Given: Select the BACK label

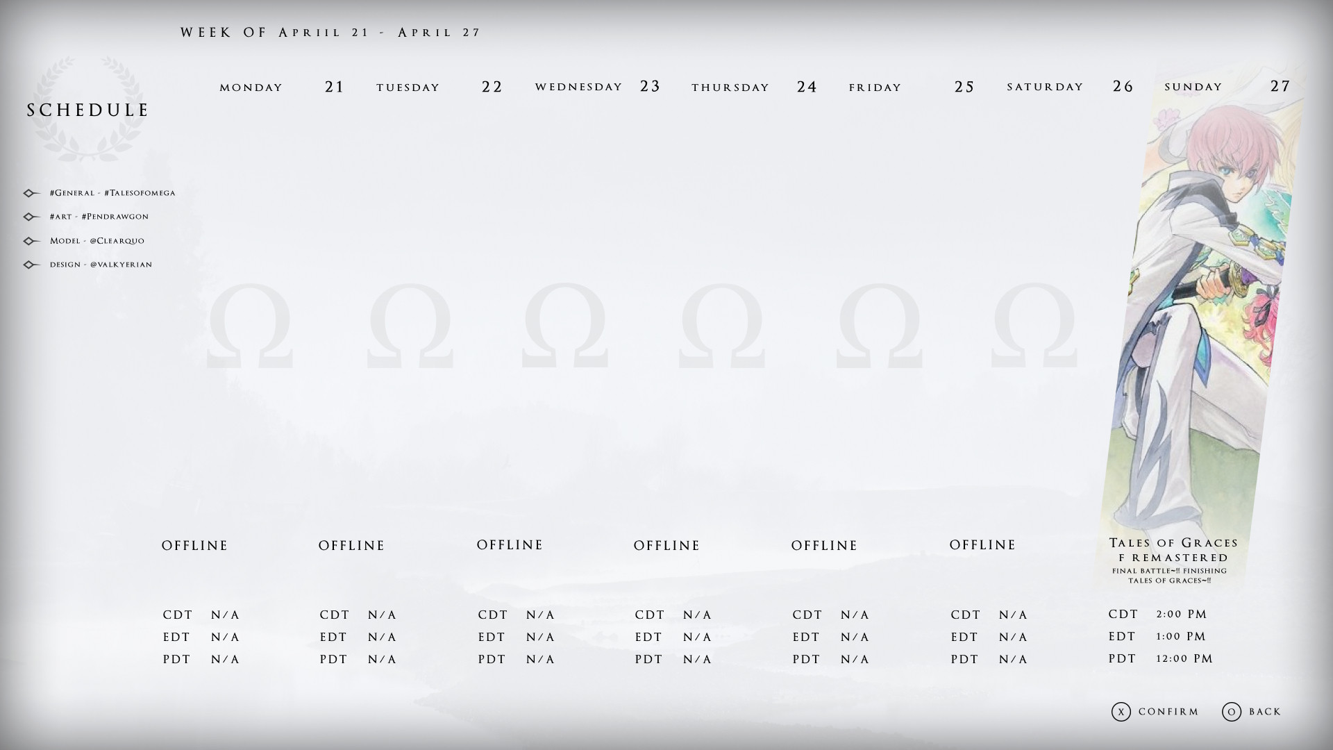Looking at the screenshot, I should coord(1265,712).
